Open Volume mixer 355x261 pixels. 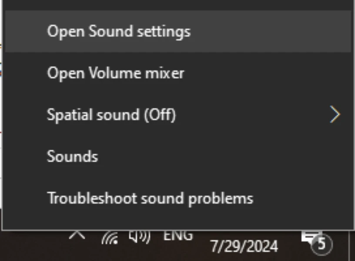tap(115, 73)
